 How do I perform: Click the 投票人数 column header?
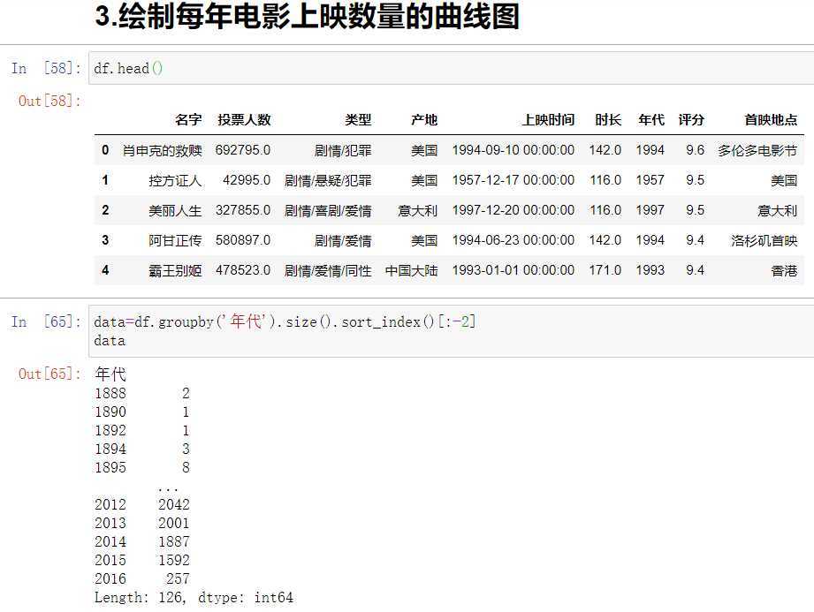click(x=244, y=120)
